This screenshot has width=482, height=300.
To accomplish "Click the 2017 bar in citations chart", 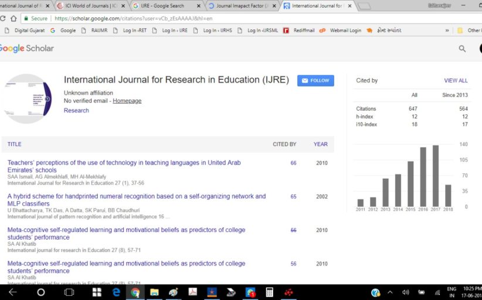I will (436, 176).
